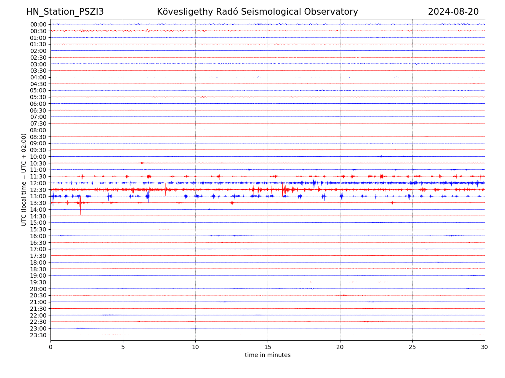Click the 06:00 row label
505x378 pixels.
coord(38,104)
